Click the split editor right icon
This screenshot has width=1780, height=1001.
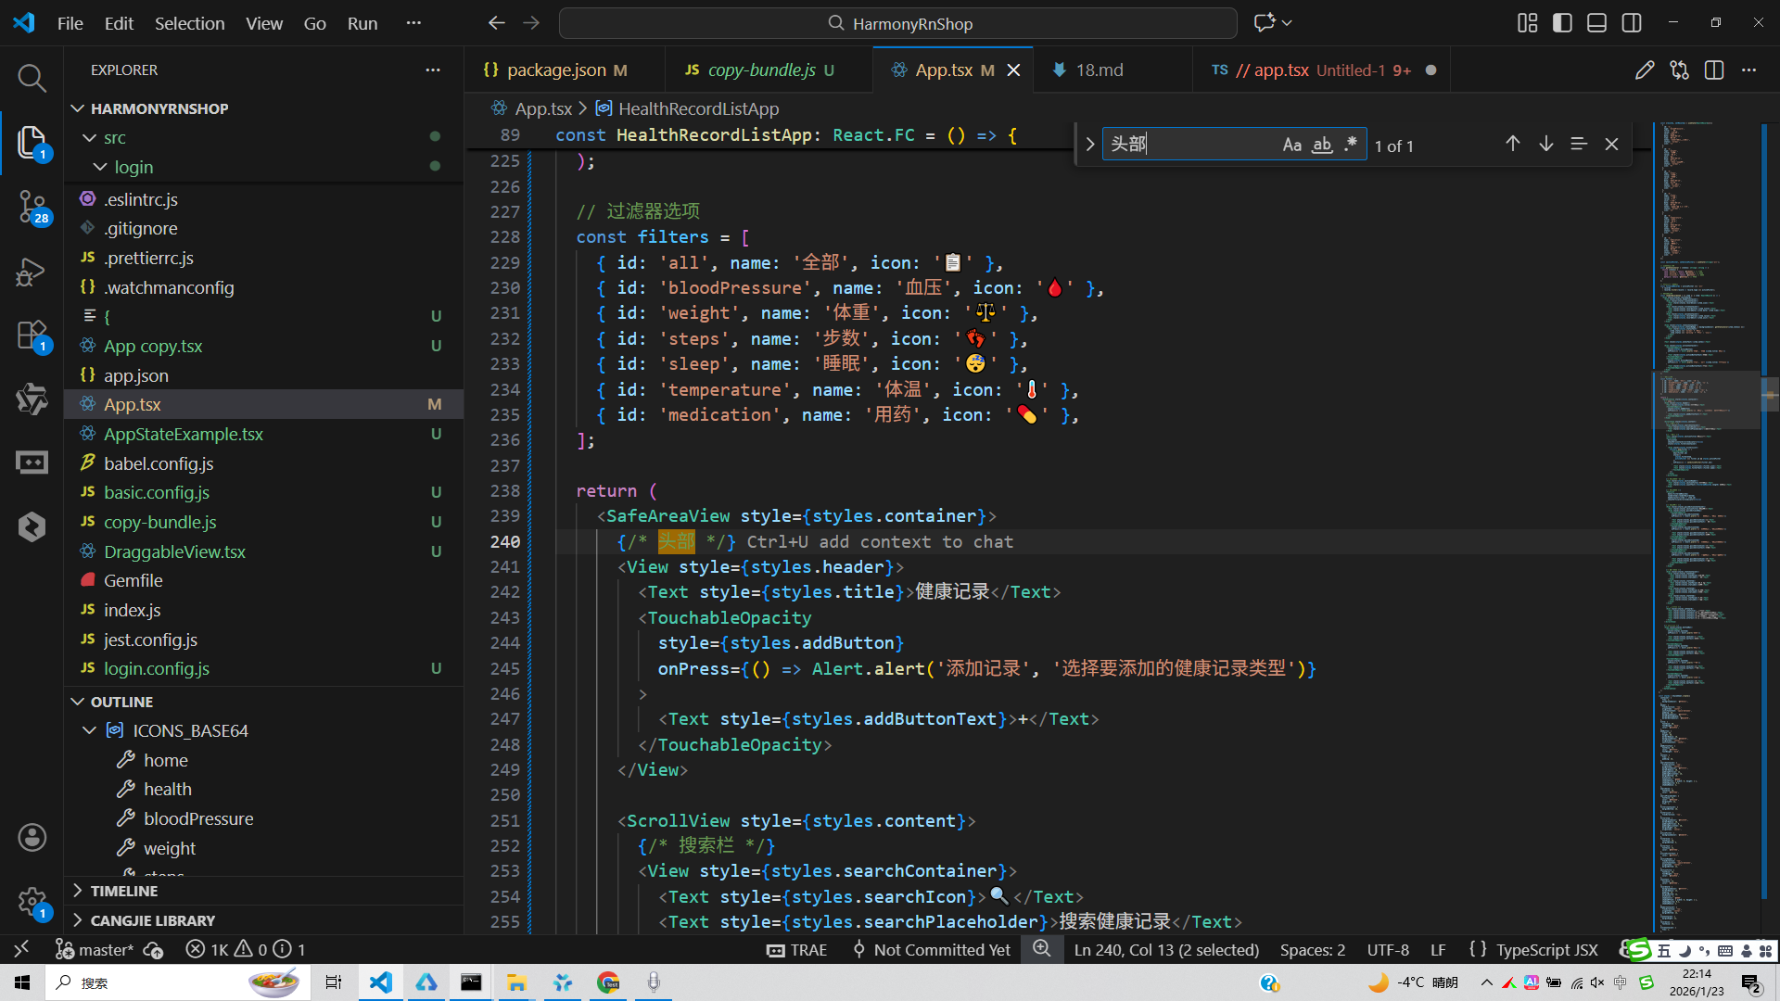pos(1714,70)
